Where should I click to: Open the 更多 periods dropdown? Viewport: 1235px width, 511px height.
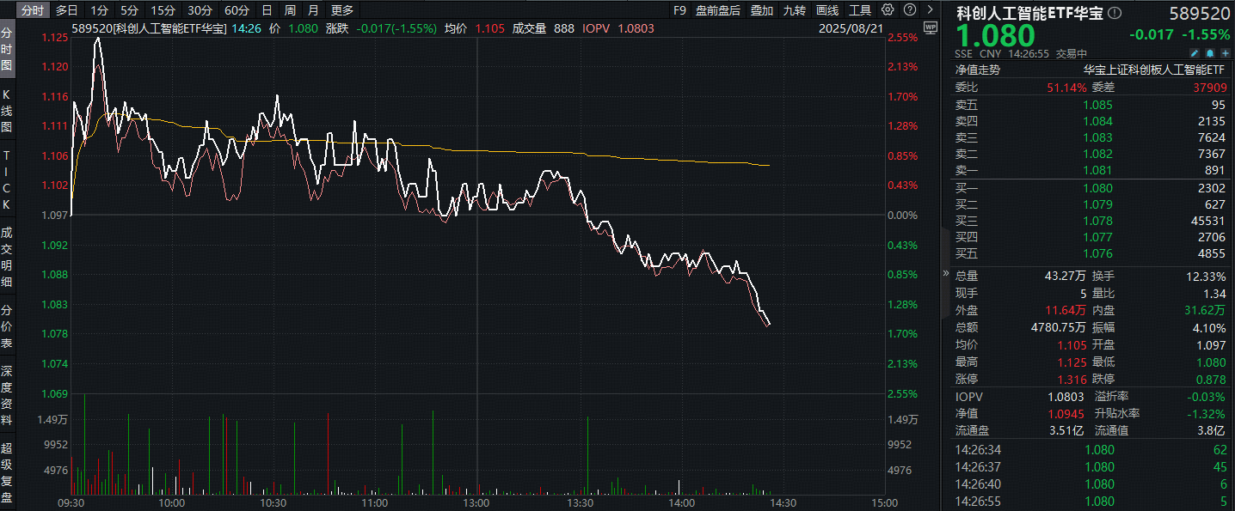click(x=342, y=10)
